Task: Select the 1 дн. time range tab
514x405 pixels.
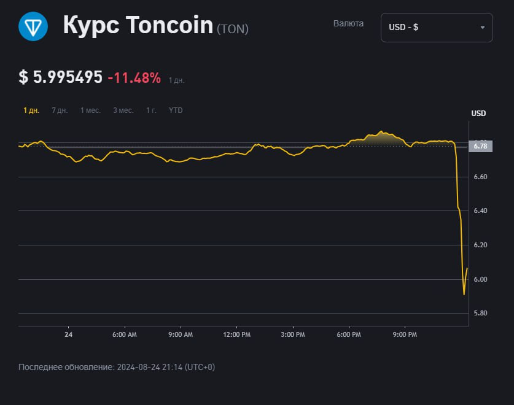Action: coord(31,110)
